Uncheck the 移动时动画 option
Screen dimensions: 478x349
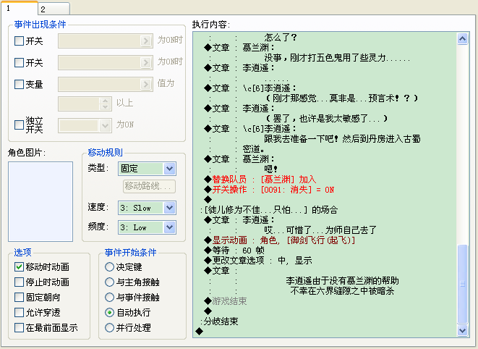pos(19,267)
